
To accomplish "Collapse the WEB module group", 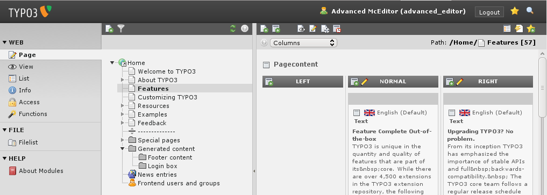I will point(4,42).
